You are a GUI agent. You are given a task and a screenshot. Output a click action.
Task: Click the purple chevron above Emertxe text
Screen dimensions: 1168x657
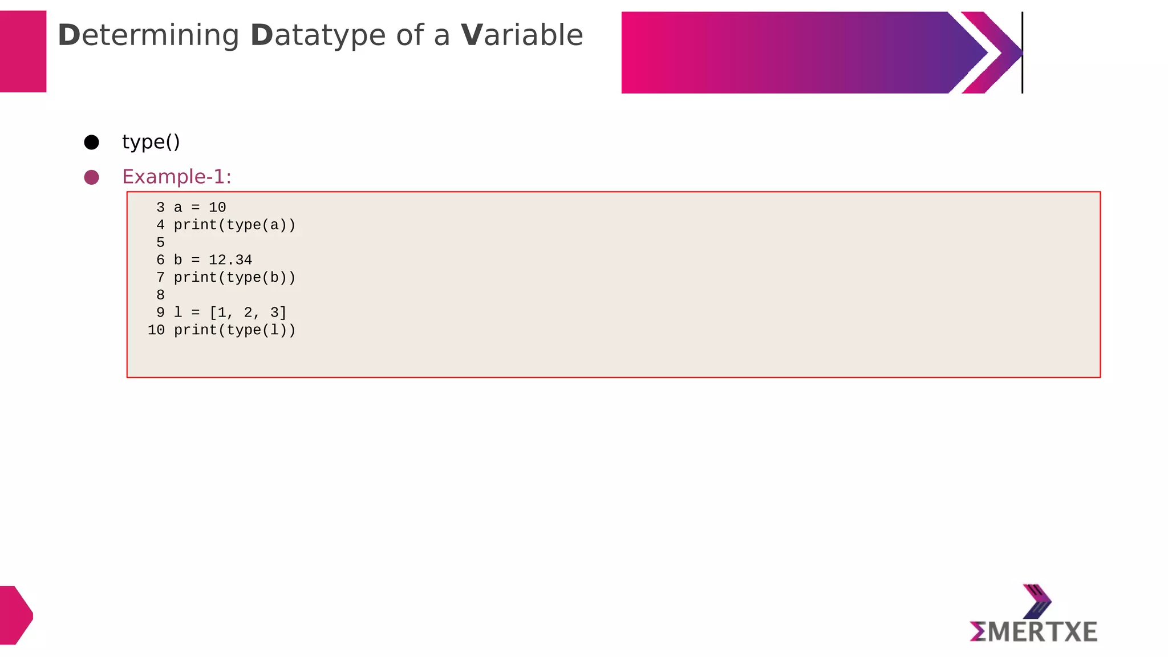[x=1037, y=601]
